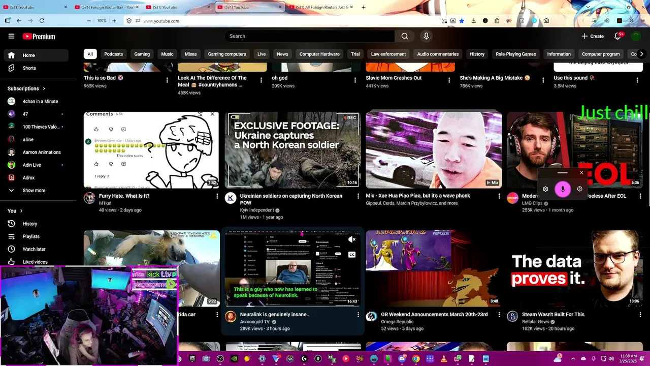The height and width of the screenshot is (366, 650).
Task: Go back with the browser arrow
Action: [x=19, y=21]
